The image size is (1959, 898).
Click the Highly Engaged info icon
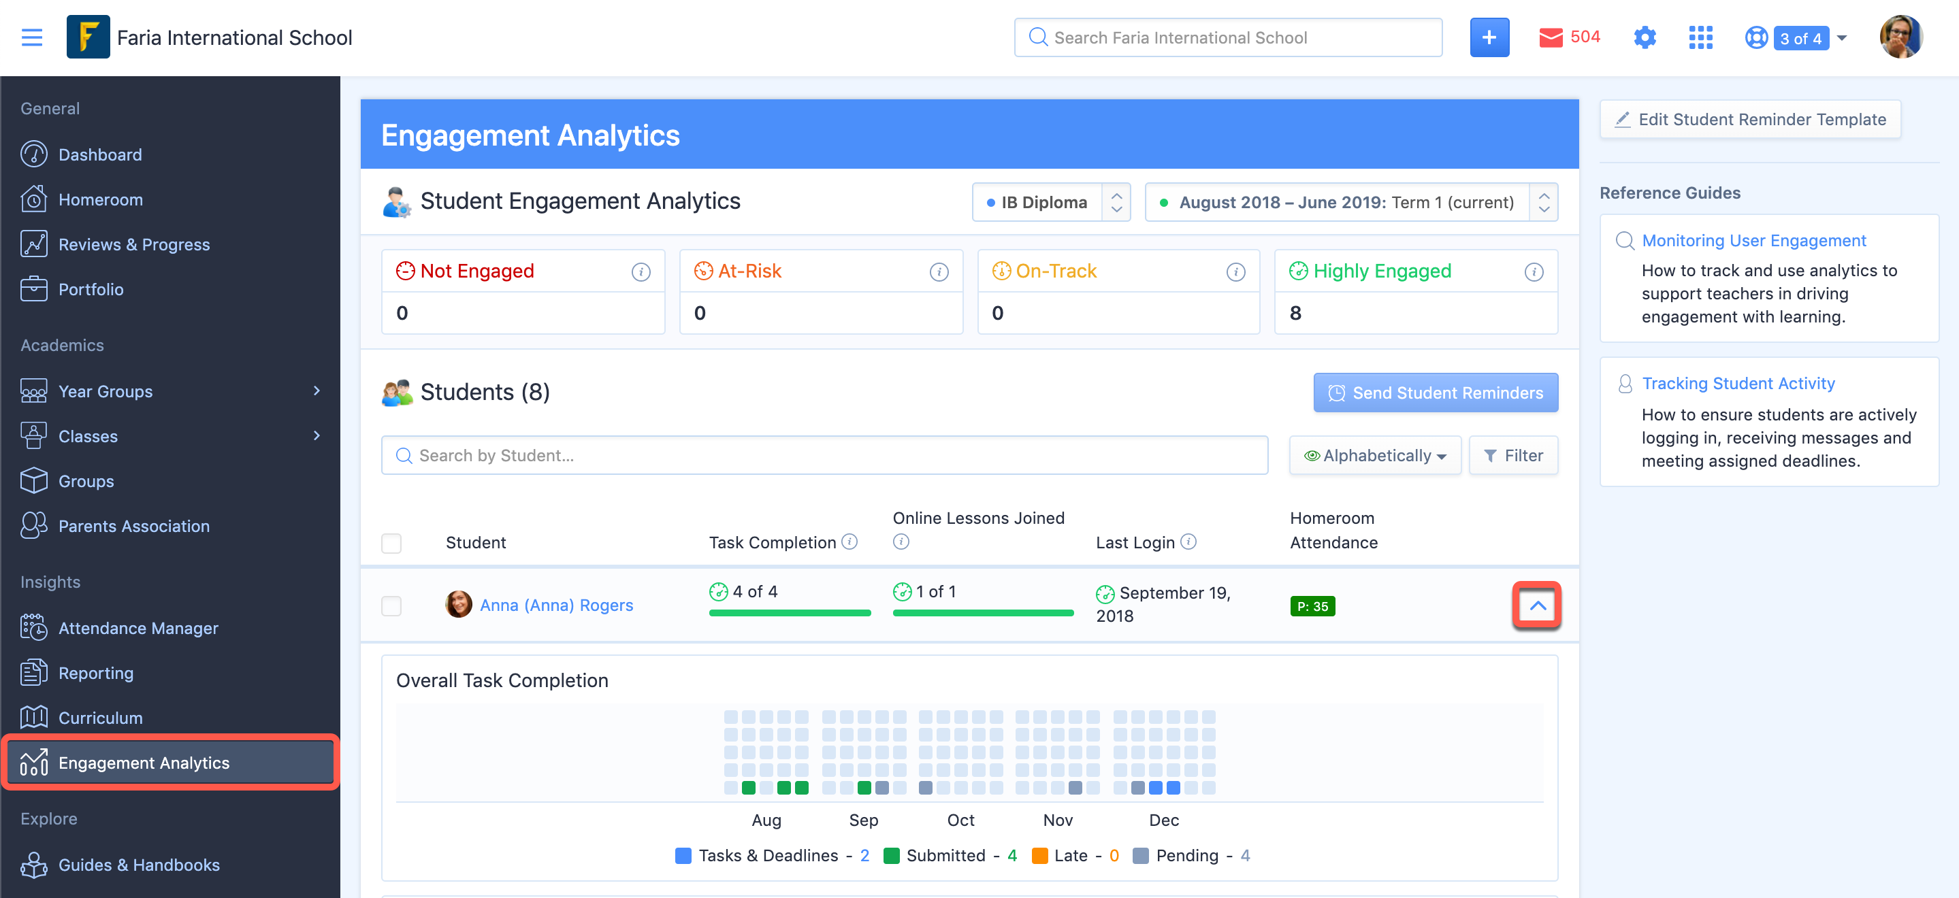1533,271
